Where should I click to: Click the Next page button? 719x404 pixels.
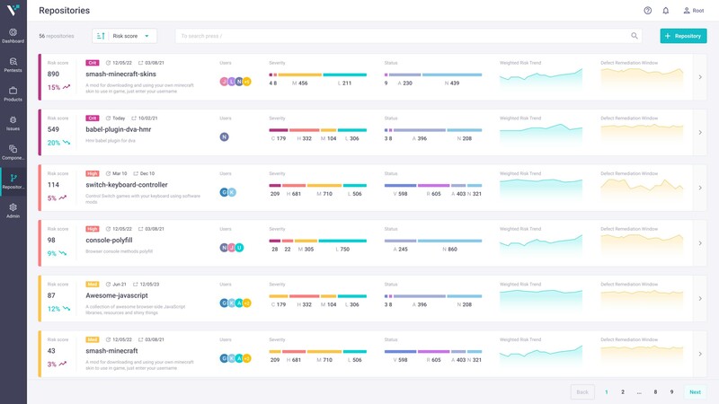695,392
